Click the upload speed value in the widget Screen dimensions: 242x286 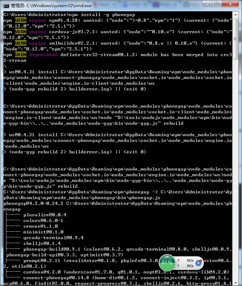tap(190, 261)
